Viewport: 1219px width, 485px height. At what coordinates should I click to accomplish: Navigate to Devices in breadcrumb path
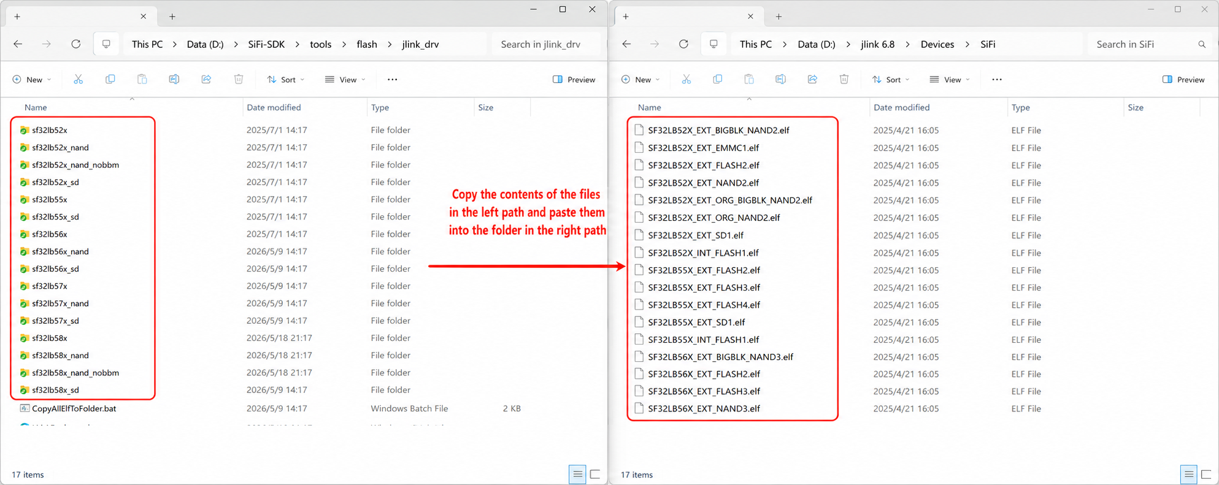pos(937,44)
